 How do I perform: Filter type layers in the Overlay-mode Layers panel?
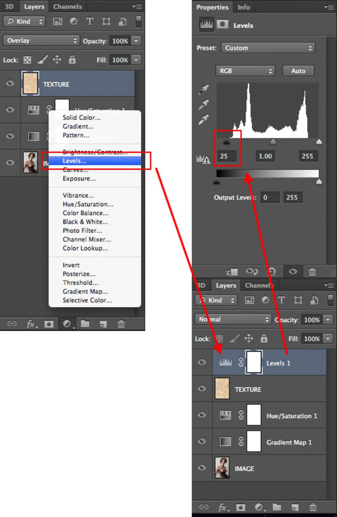pyautogui.click(x=89, y=21)
